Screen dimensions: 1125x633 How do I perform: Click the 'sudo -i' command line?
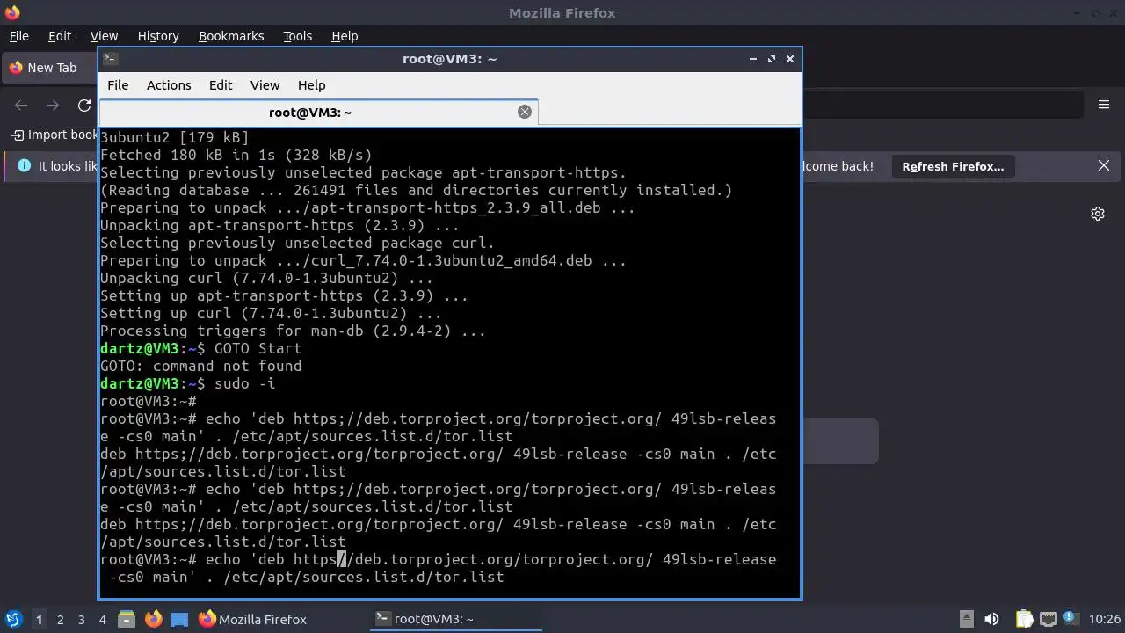[x=244, y=383]
